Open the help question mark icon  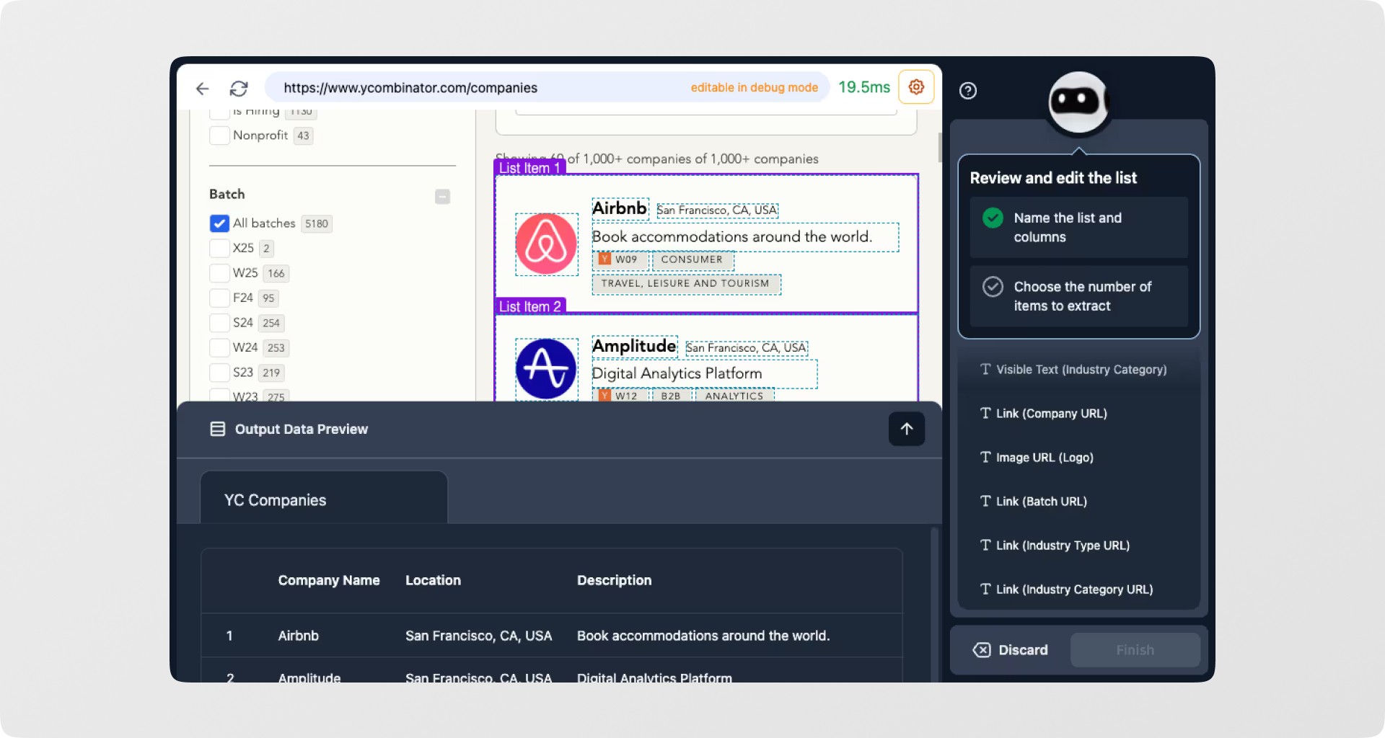point(968,91)
